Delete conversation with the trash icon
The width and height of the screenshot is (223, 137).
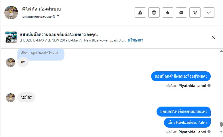[154, 13]
